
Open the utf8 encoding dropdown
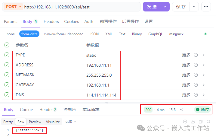click(71, 122)
